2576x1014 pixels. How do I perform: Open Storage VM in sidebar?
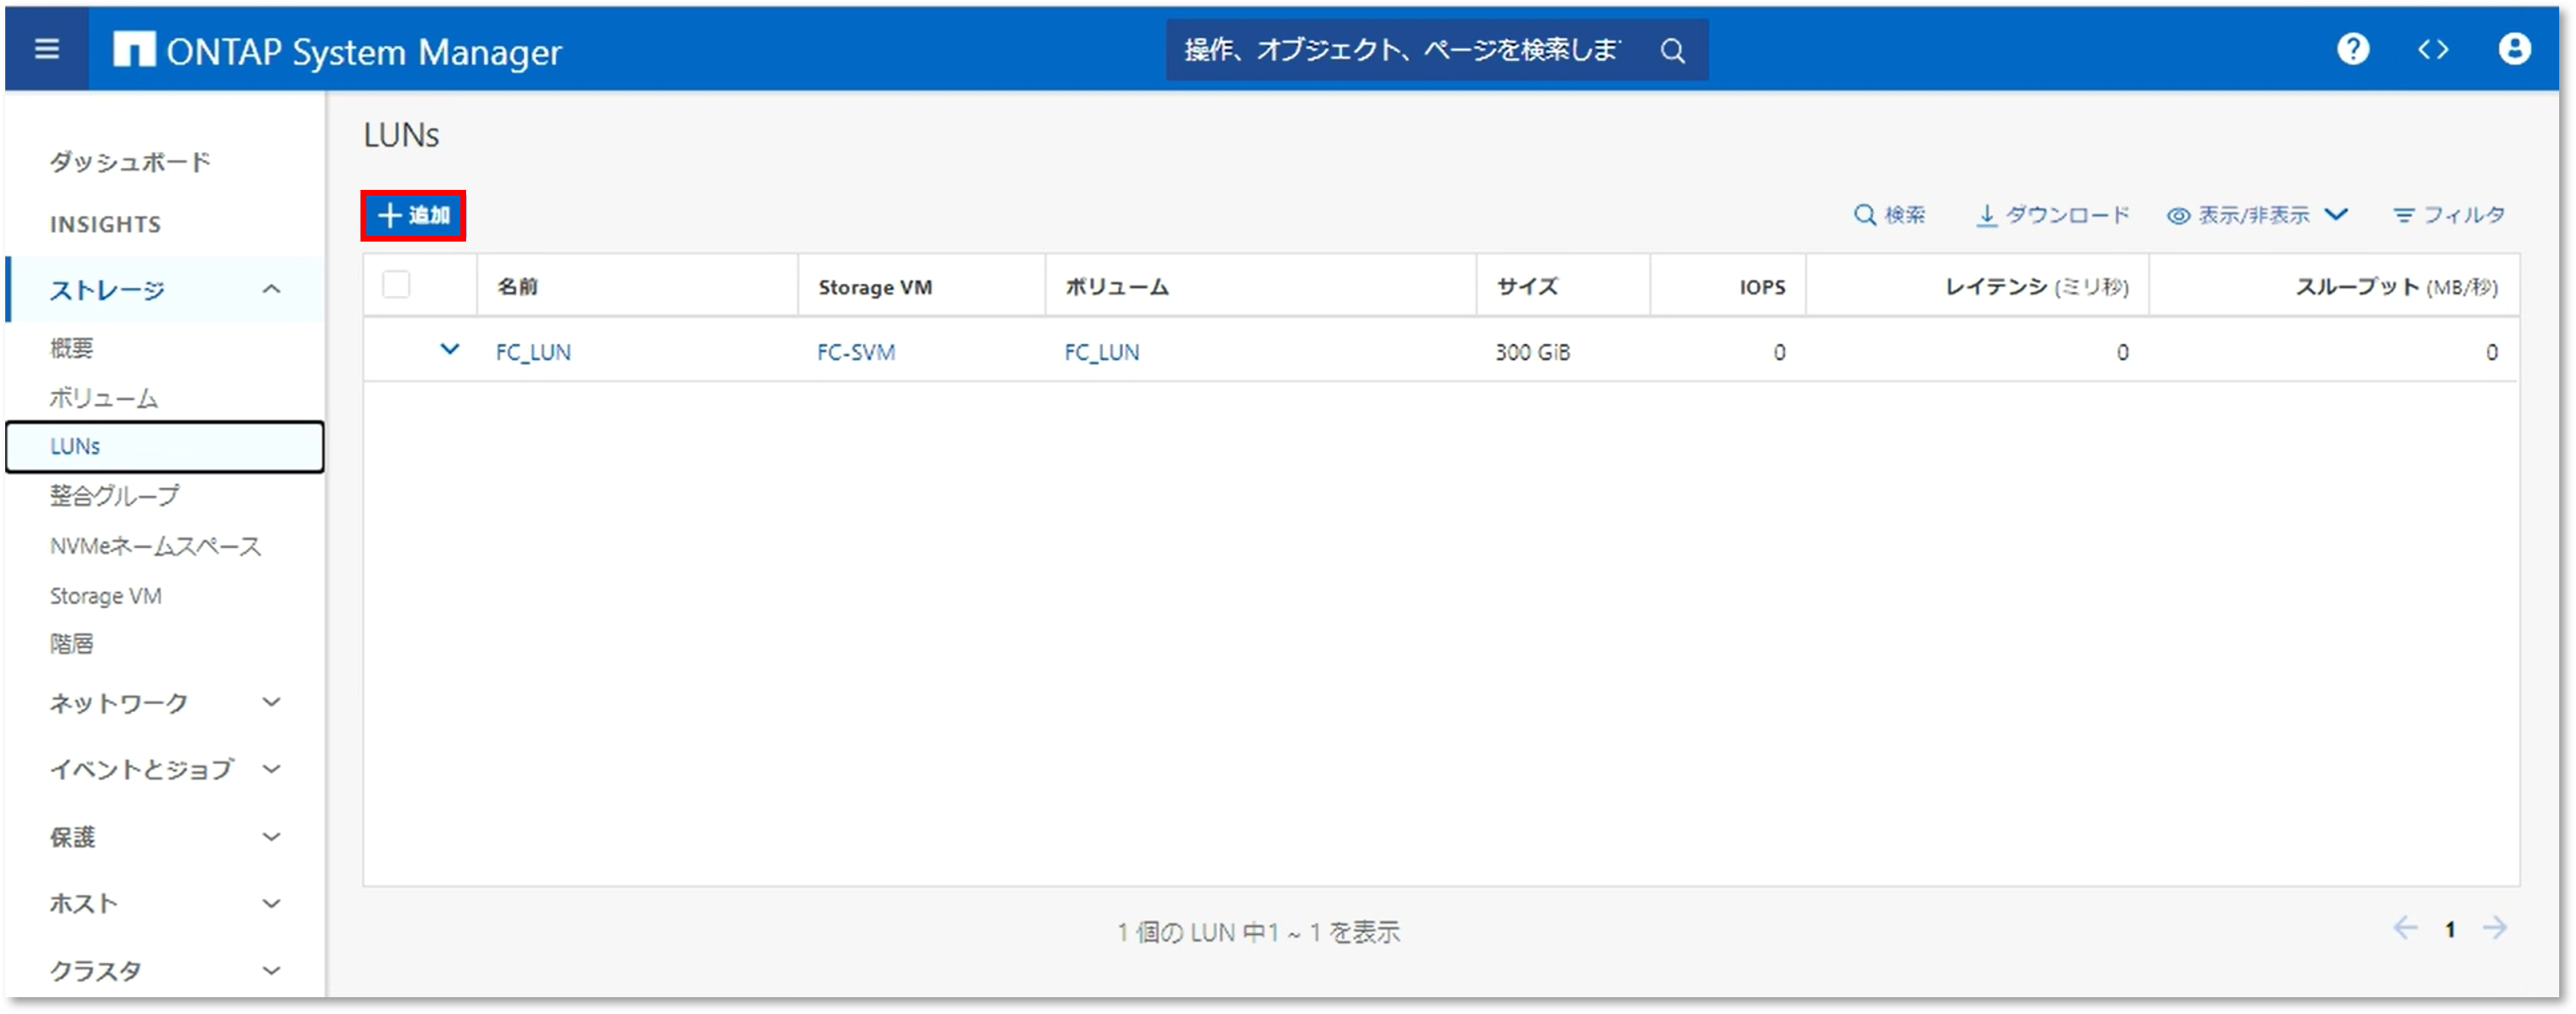105,596
